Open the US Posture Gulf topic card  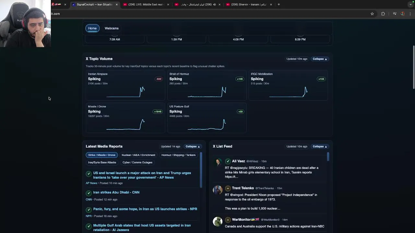[x=207, y=118]
